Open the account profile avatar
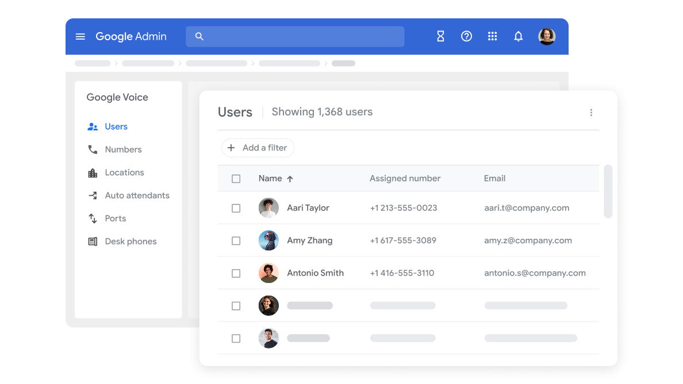This screenshot has width=683, height=384. tap(546, 37)
